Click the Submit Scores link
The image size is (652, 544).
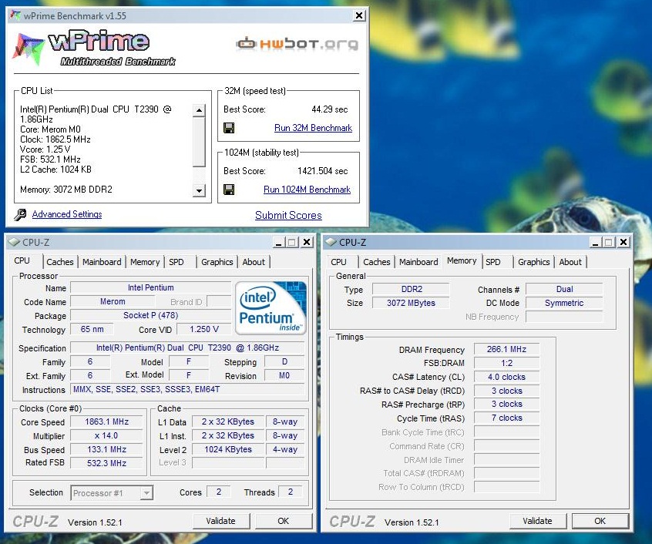coord(288,215)
